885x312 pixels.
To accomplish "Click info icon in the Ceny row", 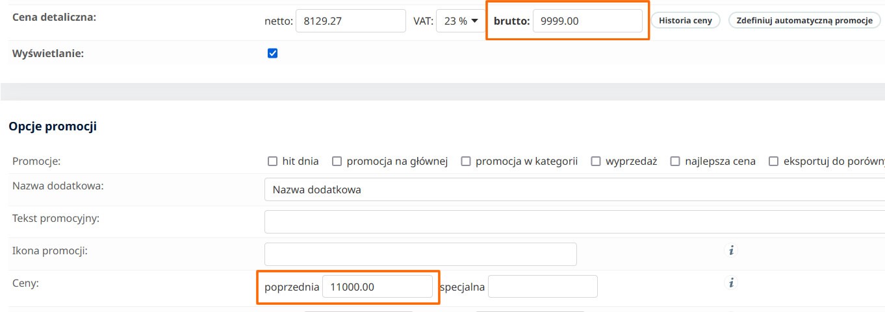I will click(x=731, y=283).
